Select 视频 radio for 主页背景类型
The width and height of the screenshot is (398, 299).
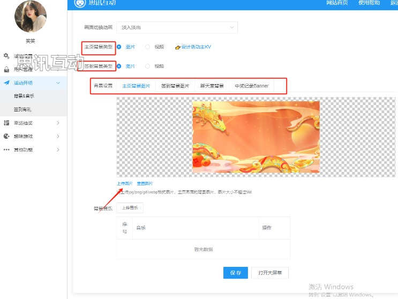pyautogui.click(x=147, y=47)
